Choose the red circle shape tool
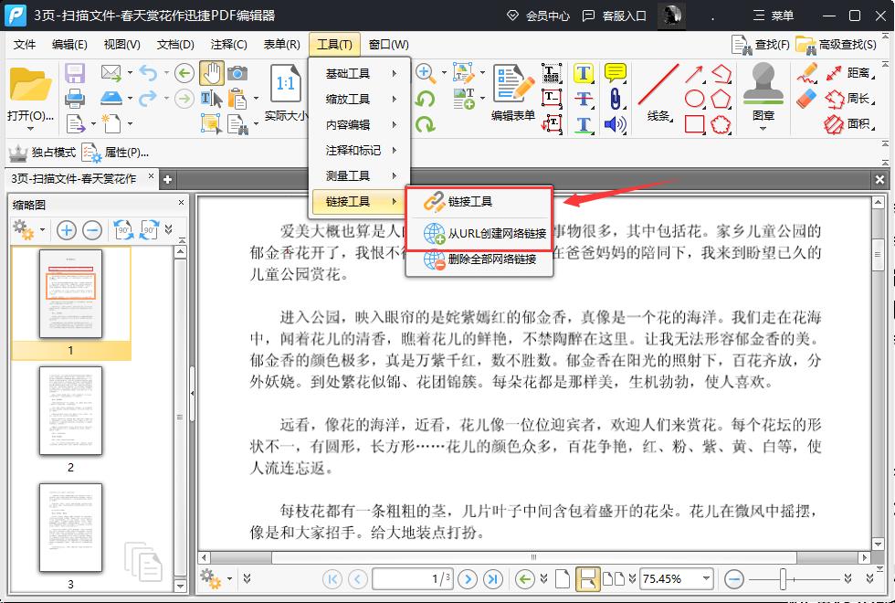 coord(693,98)
